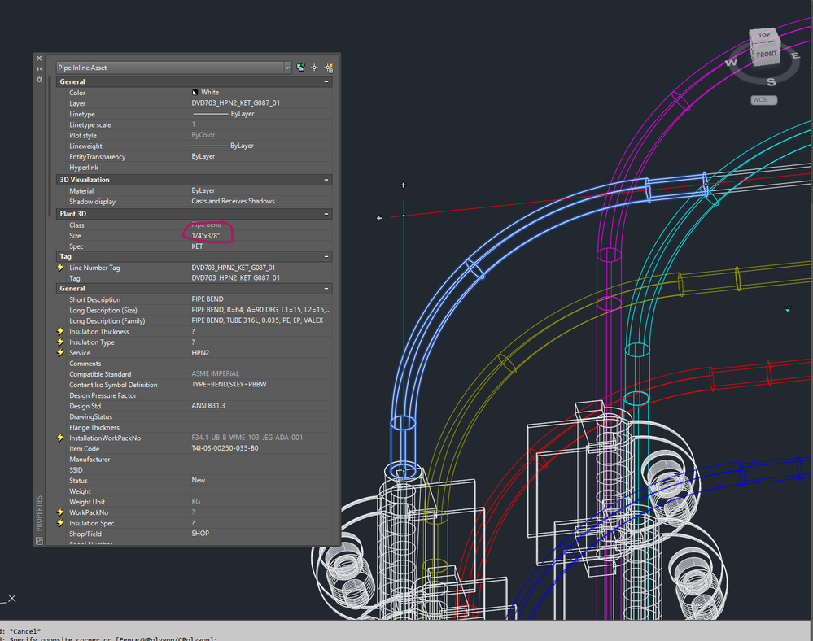Click the Properties vertical title label

click(x=39, y=513)
